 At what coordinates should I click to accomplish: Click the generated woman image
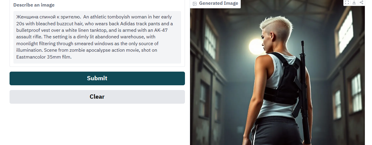277,77
